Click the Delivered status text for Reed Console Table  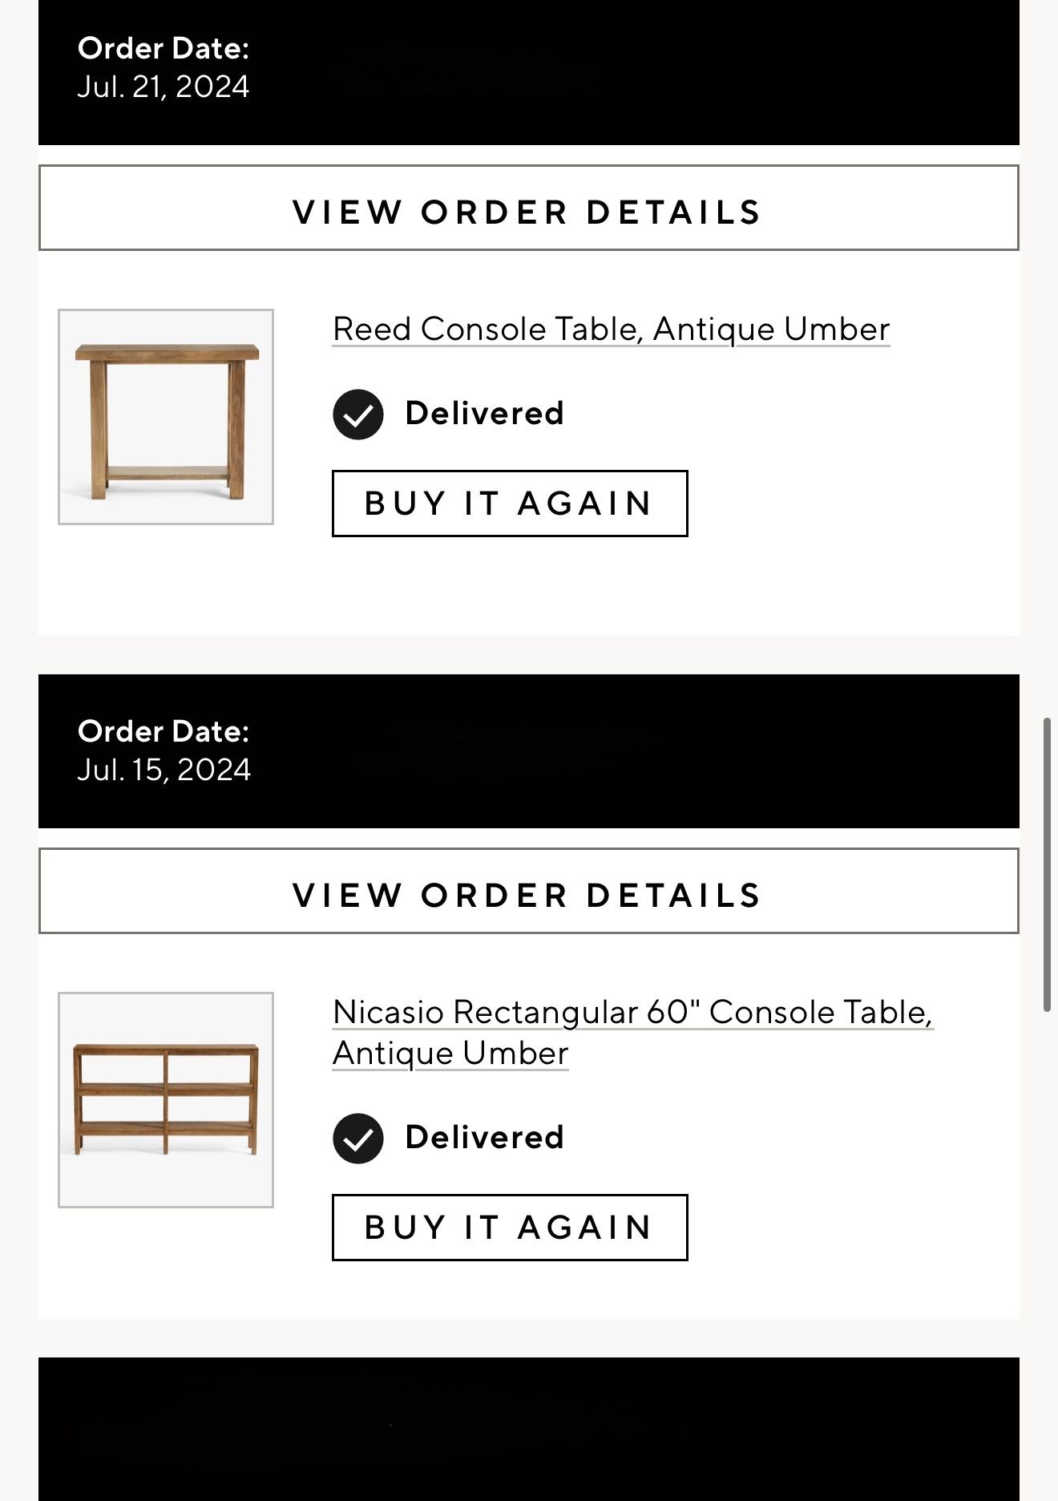tap(484, 414)
